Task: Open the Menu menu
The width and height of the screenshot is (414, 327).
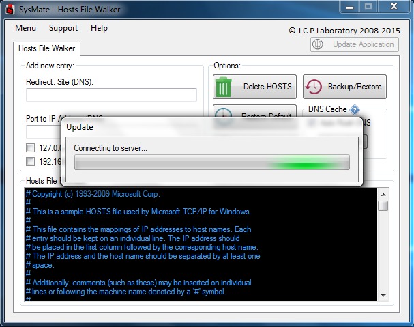Action: click(25, 28)
